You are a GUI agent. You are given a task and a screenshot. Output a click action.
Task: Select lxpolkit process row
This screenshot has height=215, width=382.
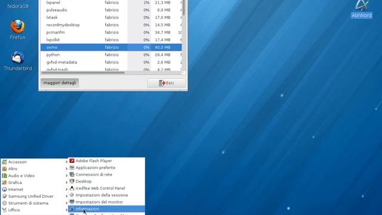tap(111, 40)
